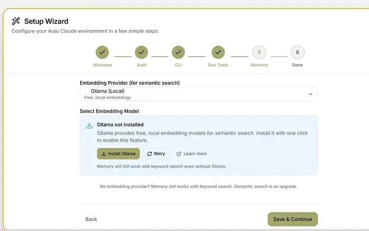Go back using the Back button
The height and width of the screenshot is (231, 369).
click(x=91, y=219)
